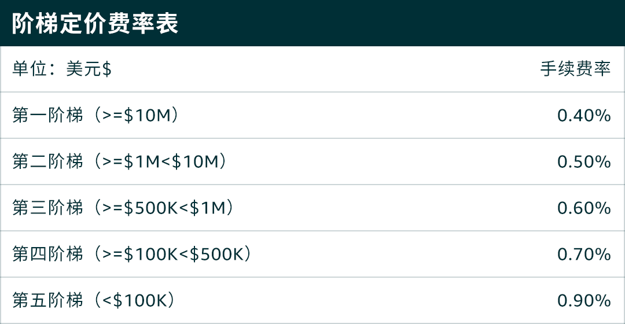
Task: Select the 第二阶梯 (>=$1M<$10M) row label
Action: click(120, 161)
